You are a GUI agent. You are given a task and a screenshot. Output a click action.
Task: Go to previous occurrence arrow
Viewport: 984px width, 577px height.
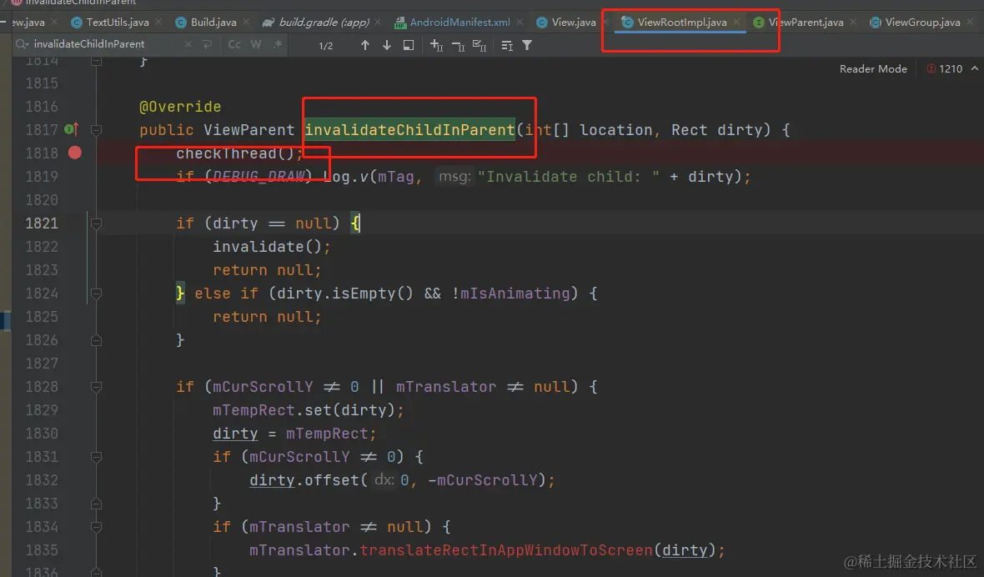[x=365, y=45]
